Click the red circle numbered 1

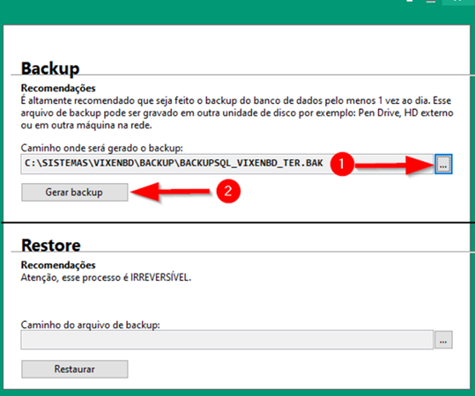(x=342, y=164)
